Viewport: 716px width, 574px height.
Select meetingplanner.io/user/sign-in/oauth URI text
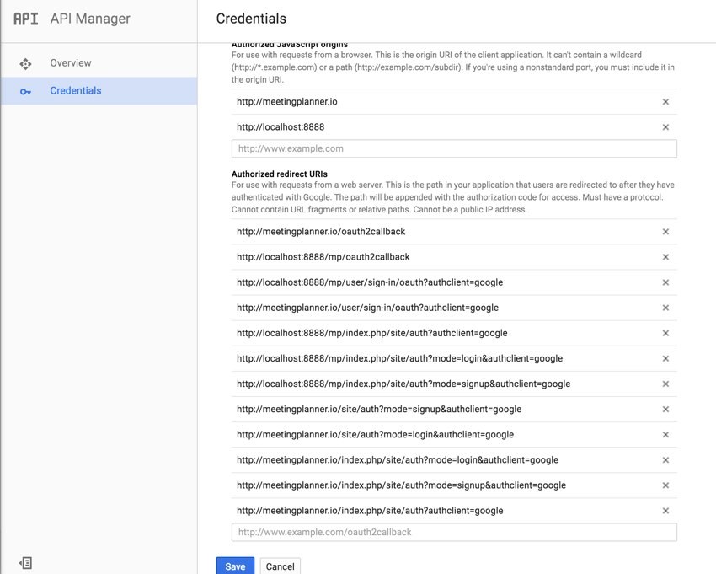tap(367, 308)
